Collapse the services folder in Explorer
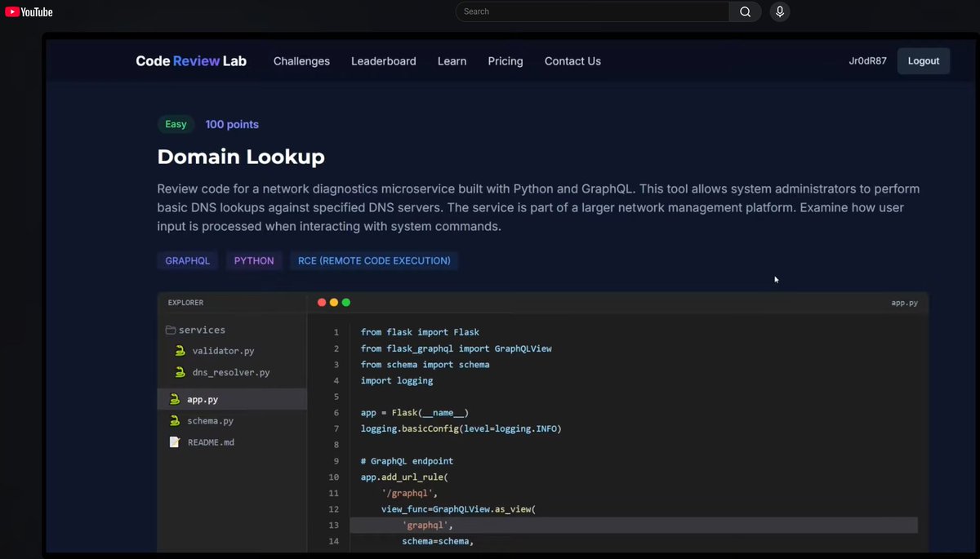Screen dimensions: 980x559 click(x=194, y=330)
